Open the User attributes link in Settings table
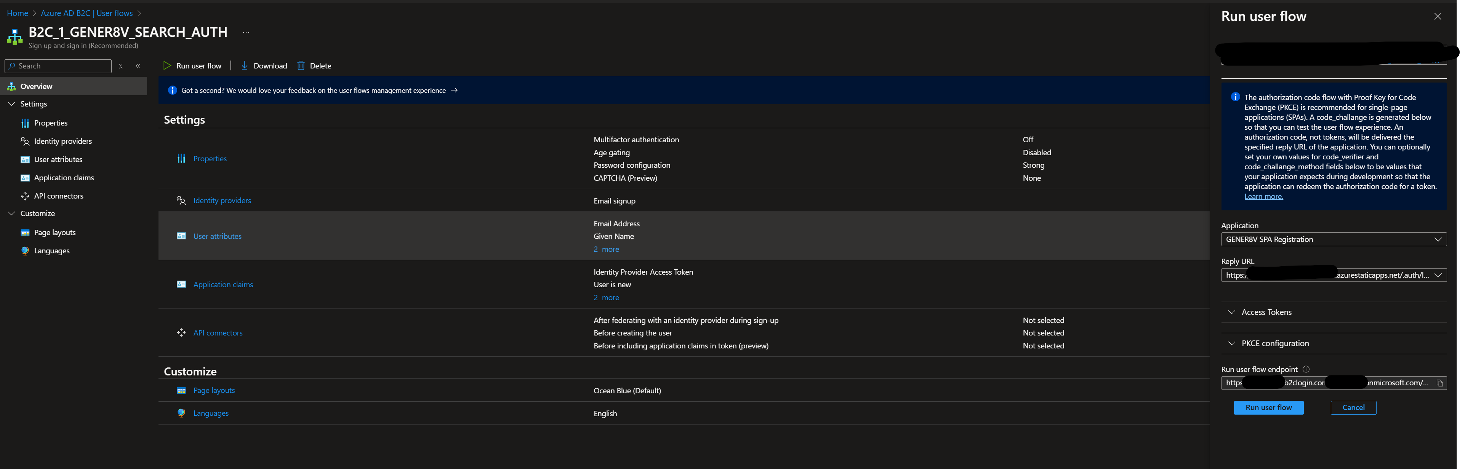This screenshot has width=1460, height=469. coord(217,236)
